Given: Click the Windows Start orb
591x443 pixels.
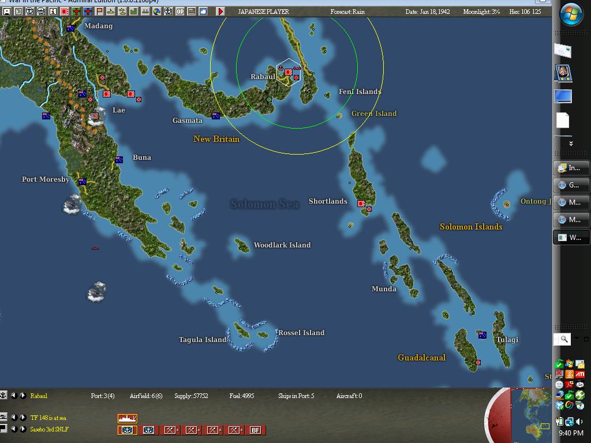Looking at the screenshot, I should [571, 14].
